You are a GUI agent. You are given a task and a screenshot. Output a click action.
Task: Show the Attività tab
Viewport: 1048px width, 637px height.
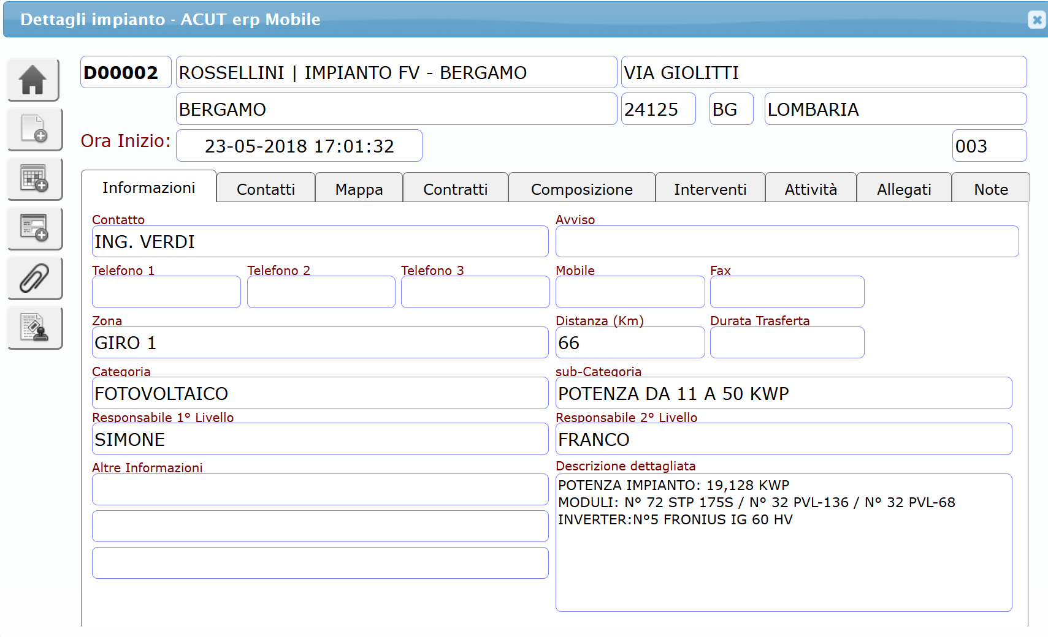810,189
